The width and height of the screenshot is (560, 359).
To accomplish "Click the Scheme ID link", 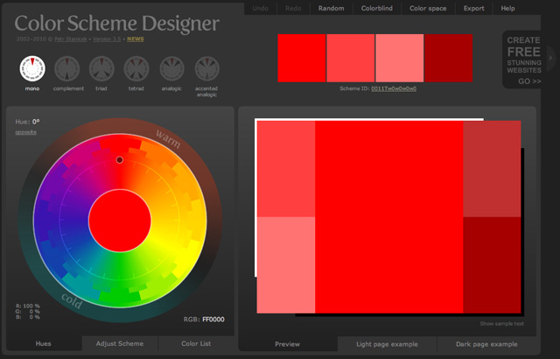I will tap(393, 88).
